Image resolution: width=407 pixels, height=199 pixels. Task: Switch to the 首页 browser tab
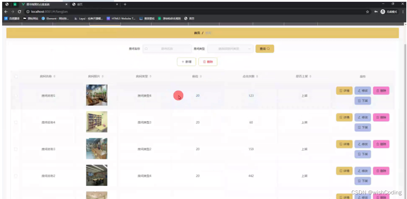pos(95,4)
